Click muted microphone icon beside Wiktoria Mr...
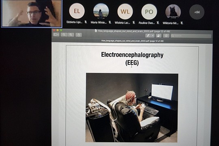The width and height of the screenshot is (219, 146). pyautogui.click(x=182, y=23)
